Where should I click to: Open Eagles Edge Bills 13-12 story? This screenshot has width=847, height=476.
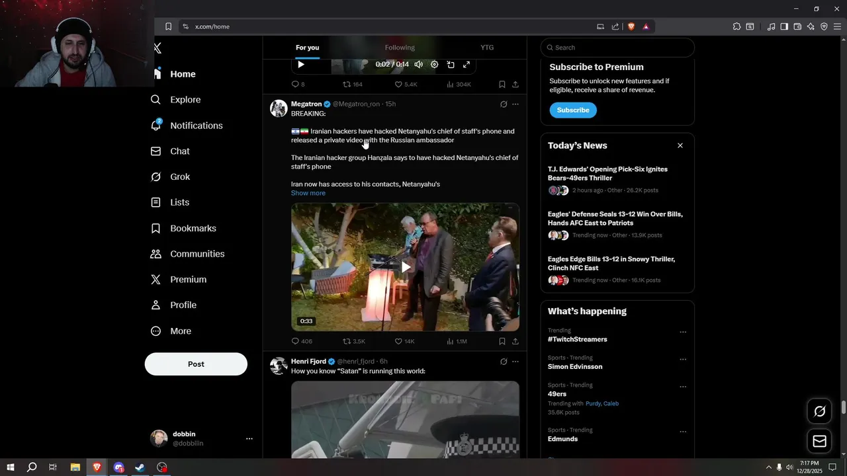[x=611, y=264]
